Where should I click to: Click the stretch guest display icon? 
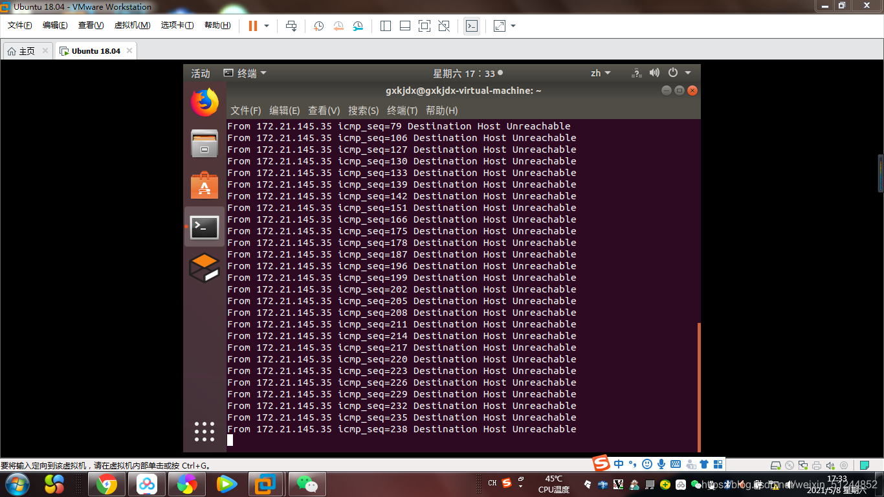point(500,26)
